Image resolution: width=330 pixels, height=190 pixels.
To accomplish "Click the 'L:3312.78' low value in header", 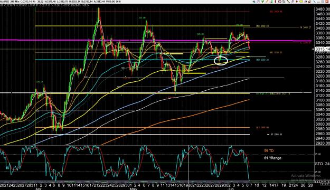I will 62,2.
